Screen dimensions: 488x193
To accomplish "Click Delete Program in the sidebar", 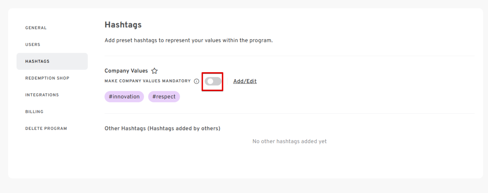I will [x=46, y=128].
